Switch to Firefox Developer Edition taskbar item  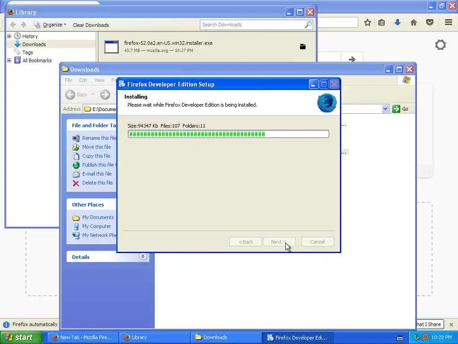coord(297,338)
